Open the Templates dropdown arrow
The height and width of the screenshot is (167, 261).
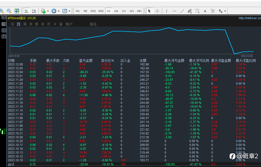coord(69,11)
